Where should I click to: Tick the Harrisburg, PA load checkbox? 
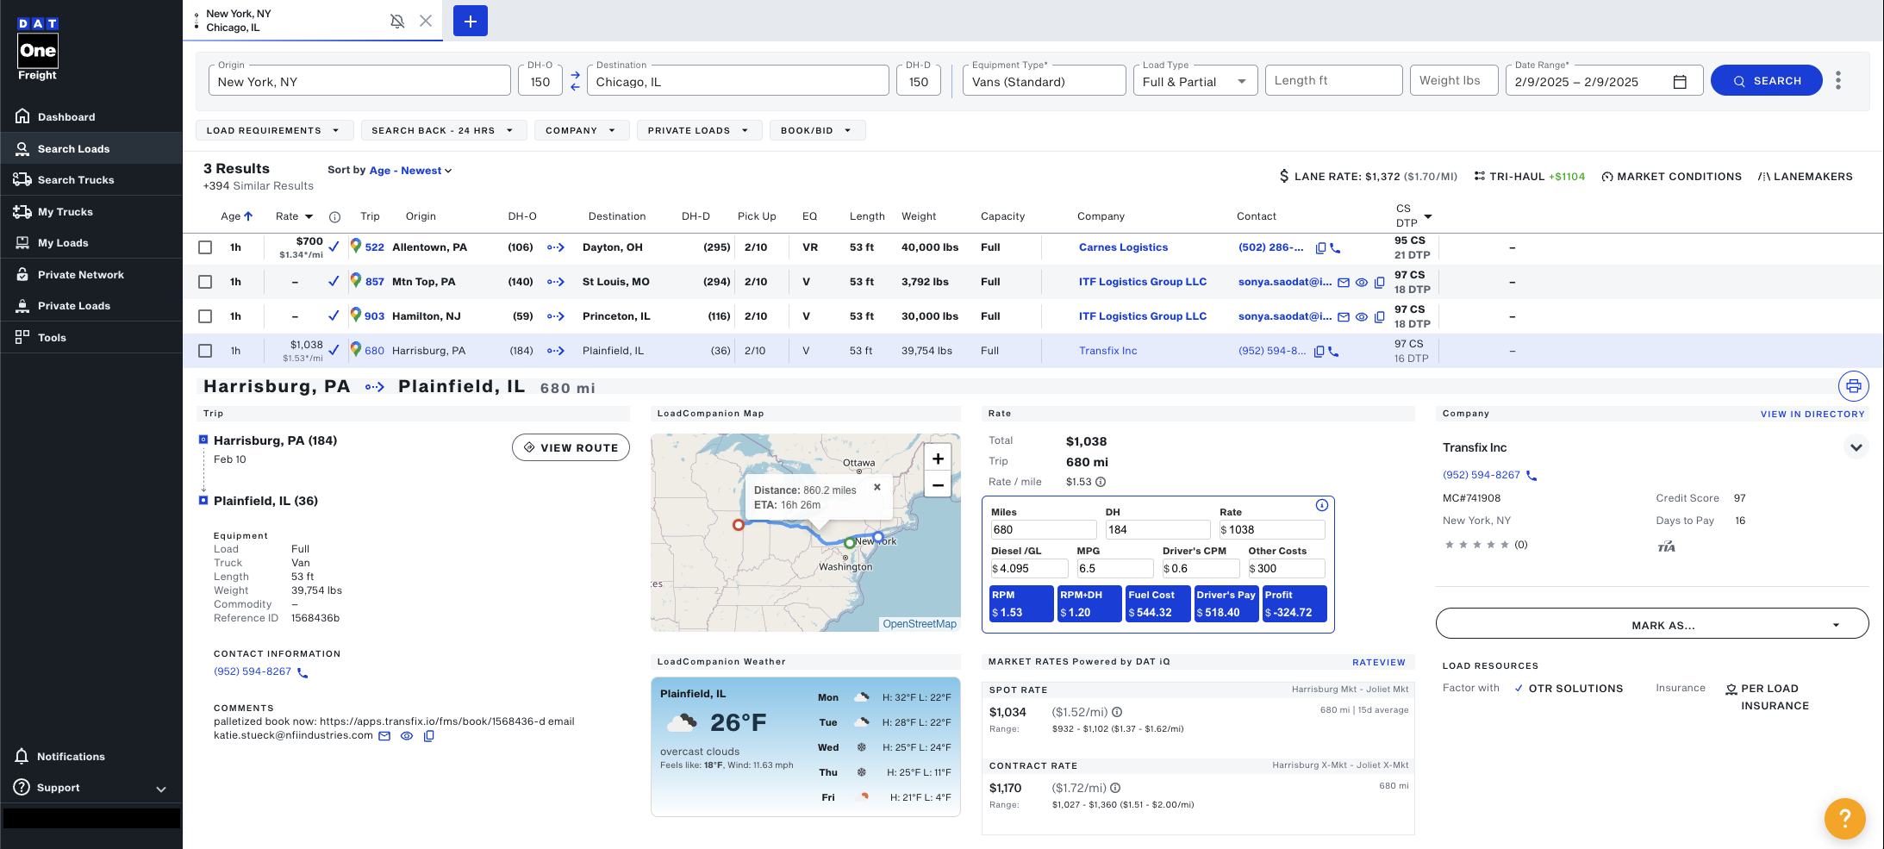point(205,351)
